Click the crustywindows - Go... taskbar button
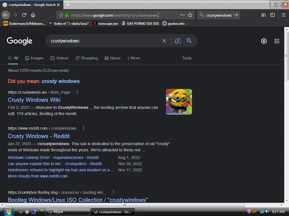The image size is (289, 216). tap(113, 212)
